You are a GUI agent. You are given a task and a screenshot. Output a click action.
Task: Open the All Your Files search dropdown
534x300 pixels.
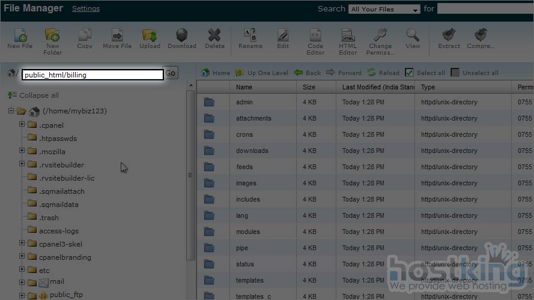tap(385, 10)
